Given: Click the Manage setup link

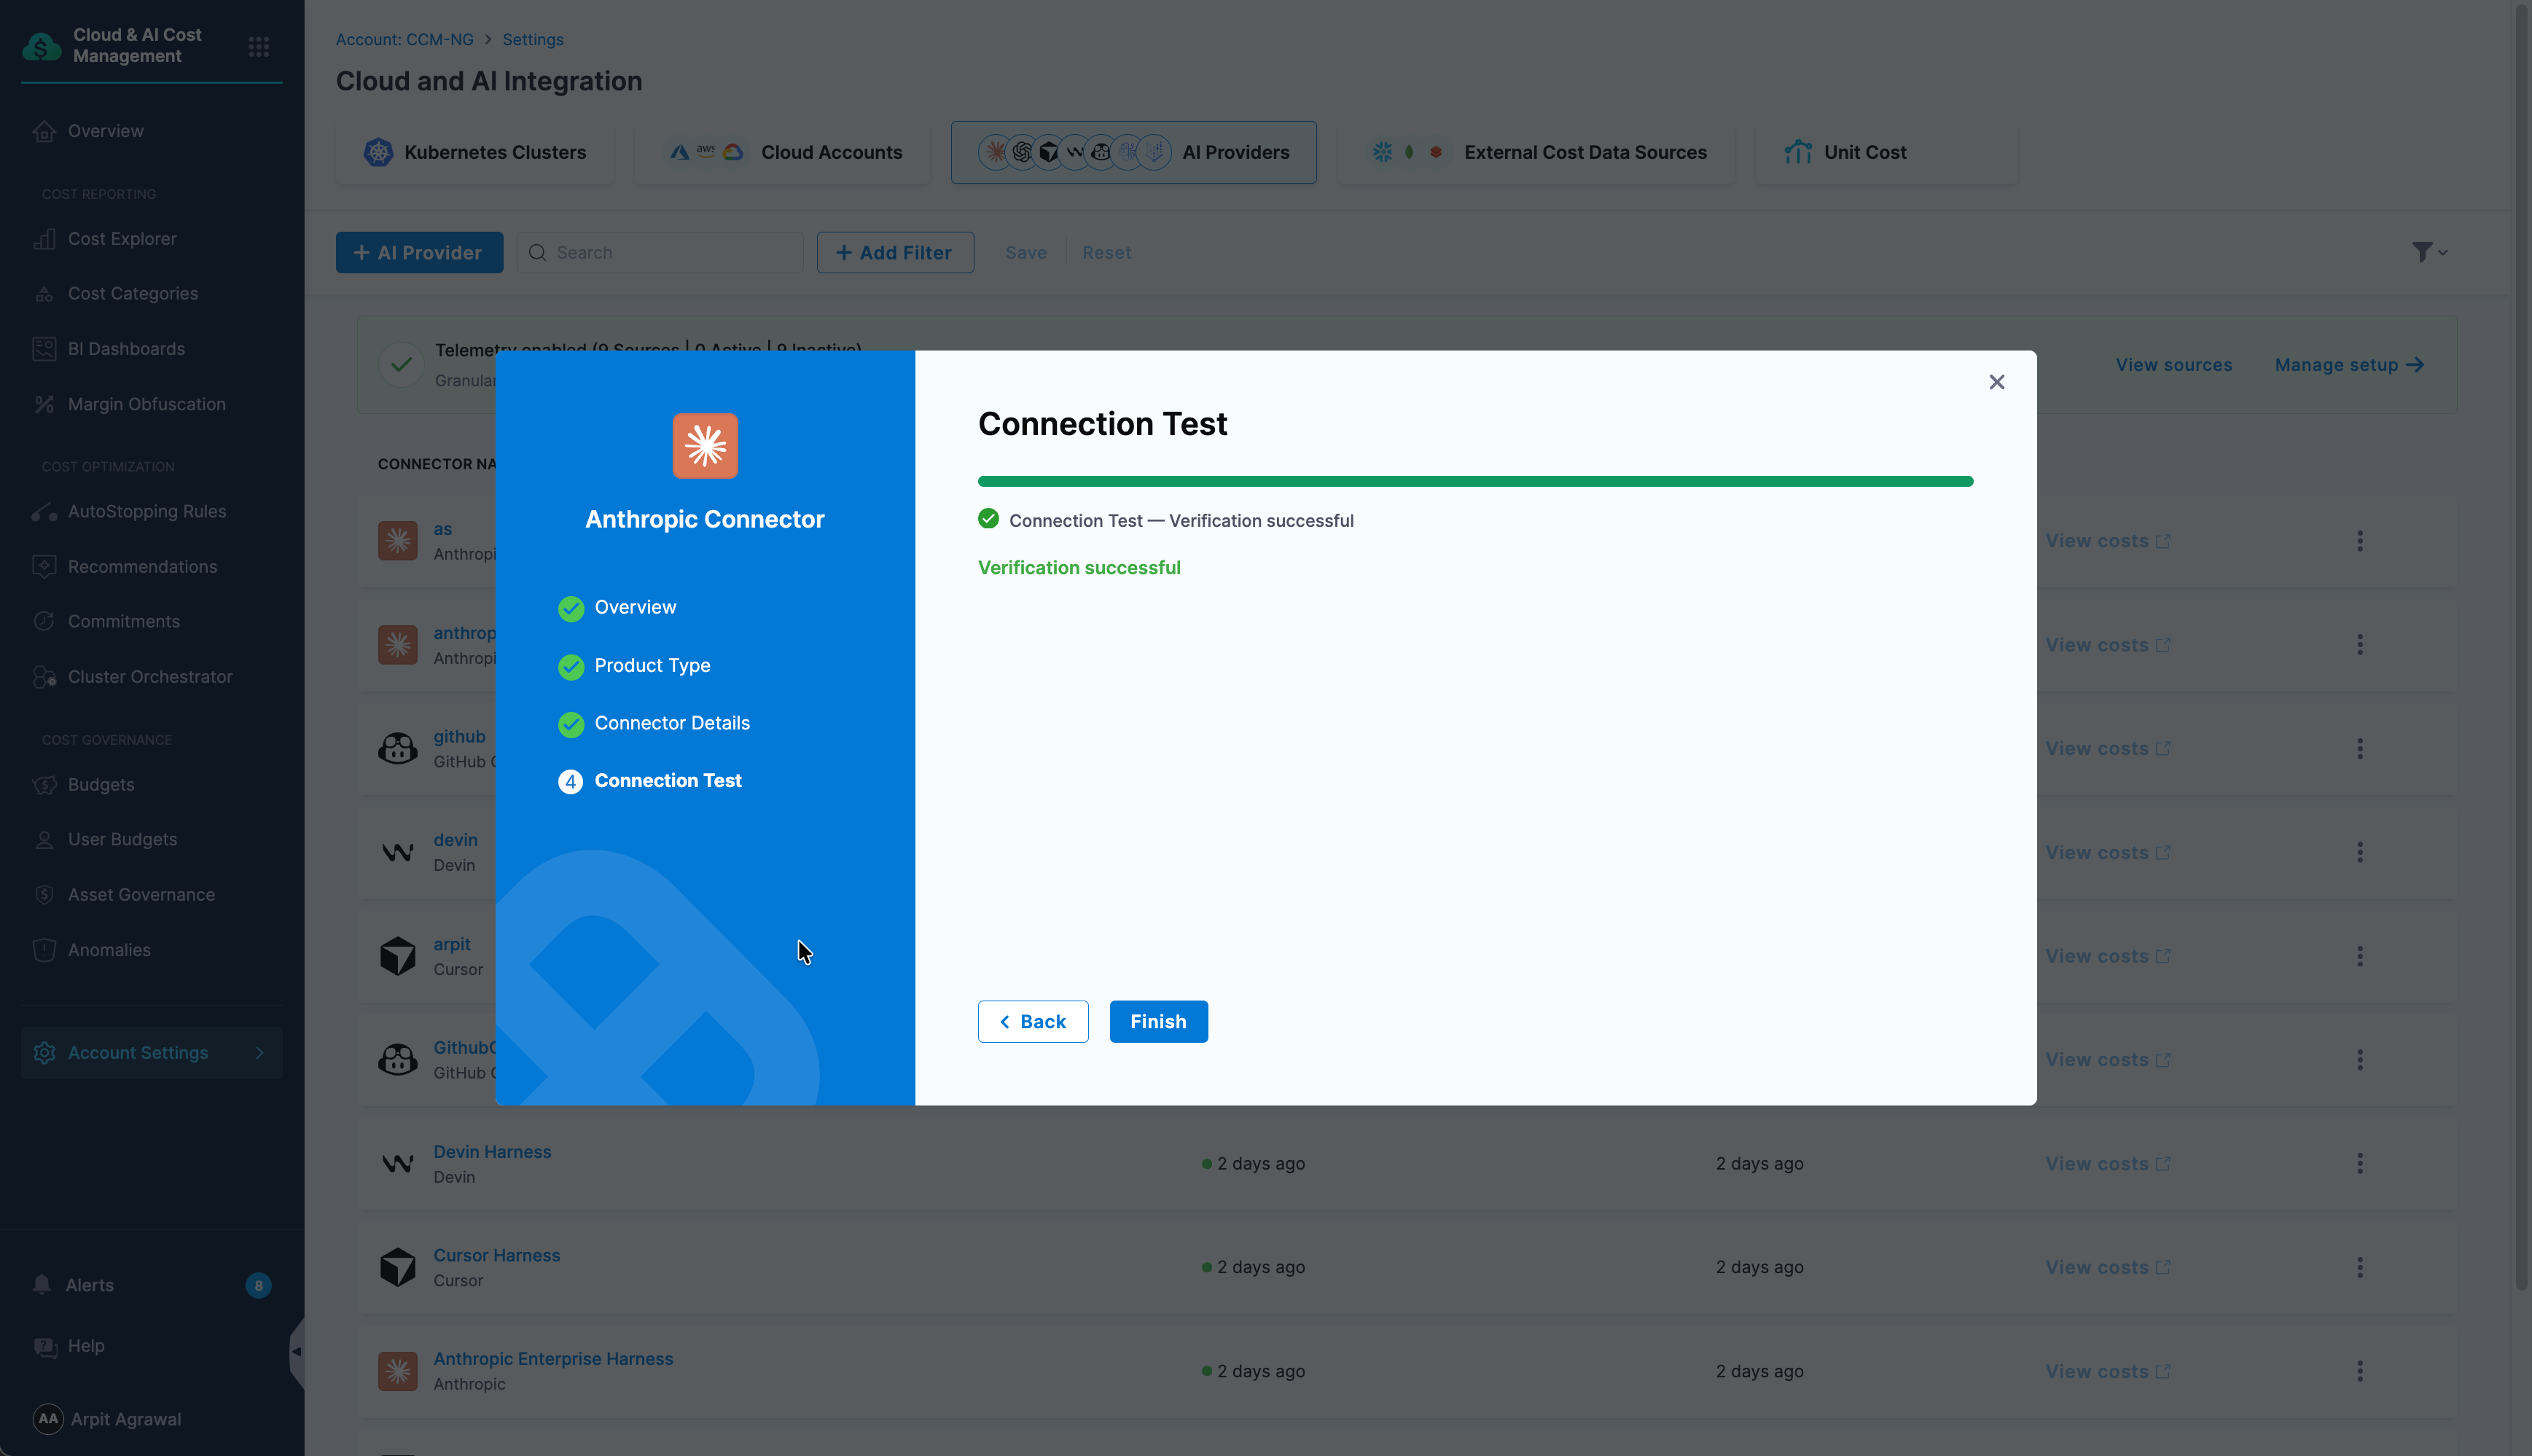Looking at the screenshot, I should tap(2349, 365).
